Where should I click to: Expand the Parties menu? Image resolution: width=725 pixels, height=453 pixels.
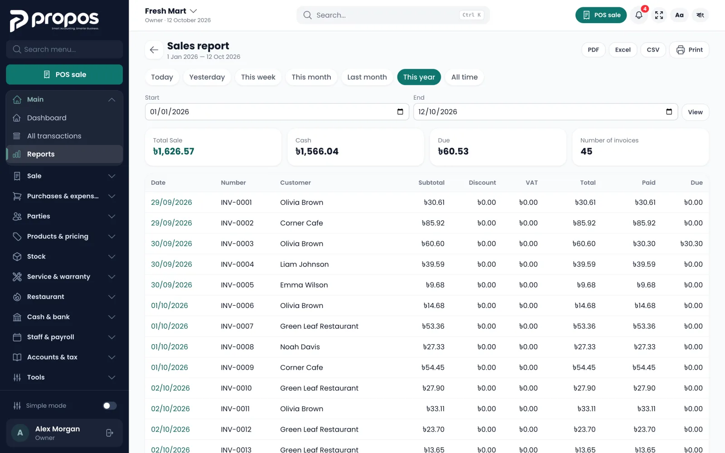[64, 216]
